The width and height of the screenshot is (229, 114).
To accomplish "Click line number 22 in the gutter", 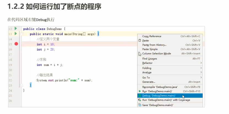I will pos(10,80).
